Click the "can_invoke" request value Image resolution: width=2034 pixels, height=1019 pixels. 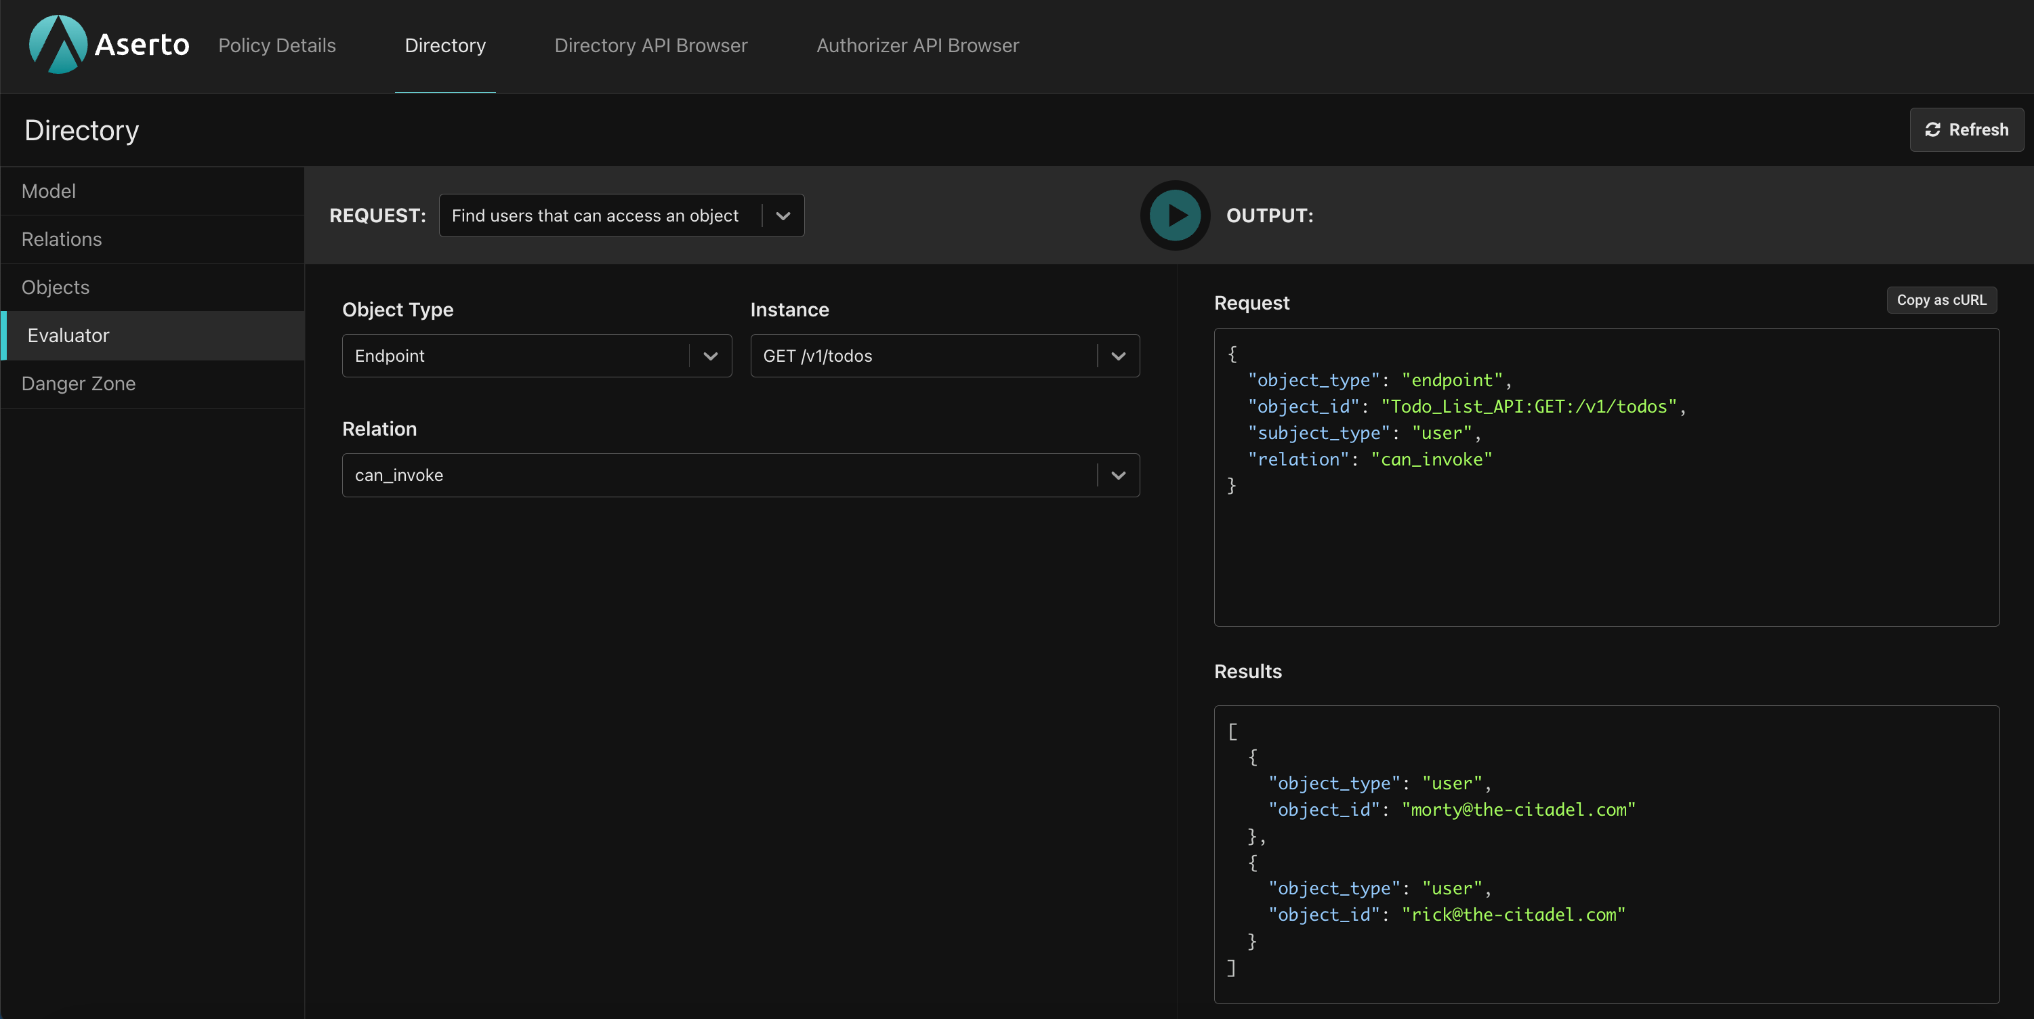(1432, 459)
